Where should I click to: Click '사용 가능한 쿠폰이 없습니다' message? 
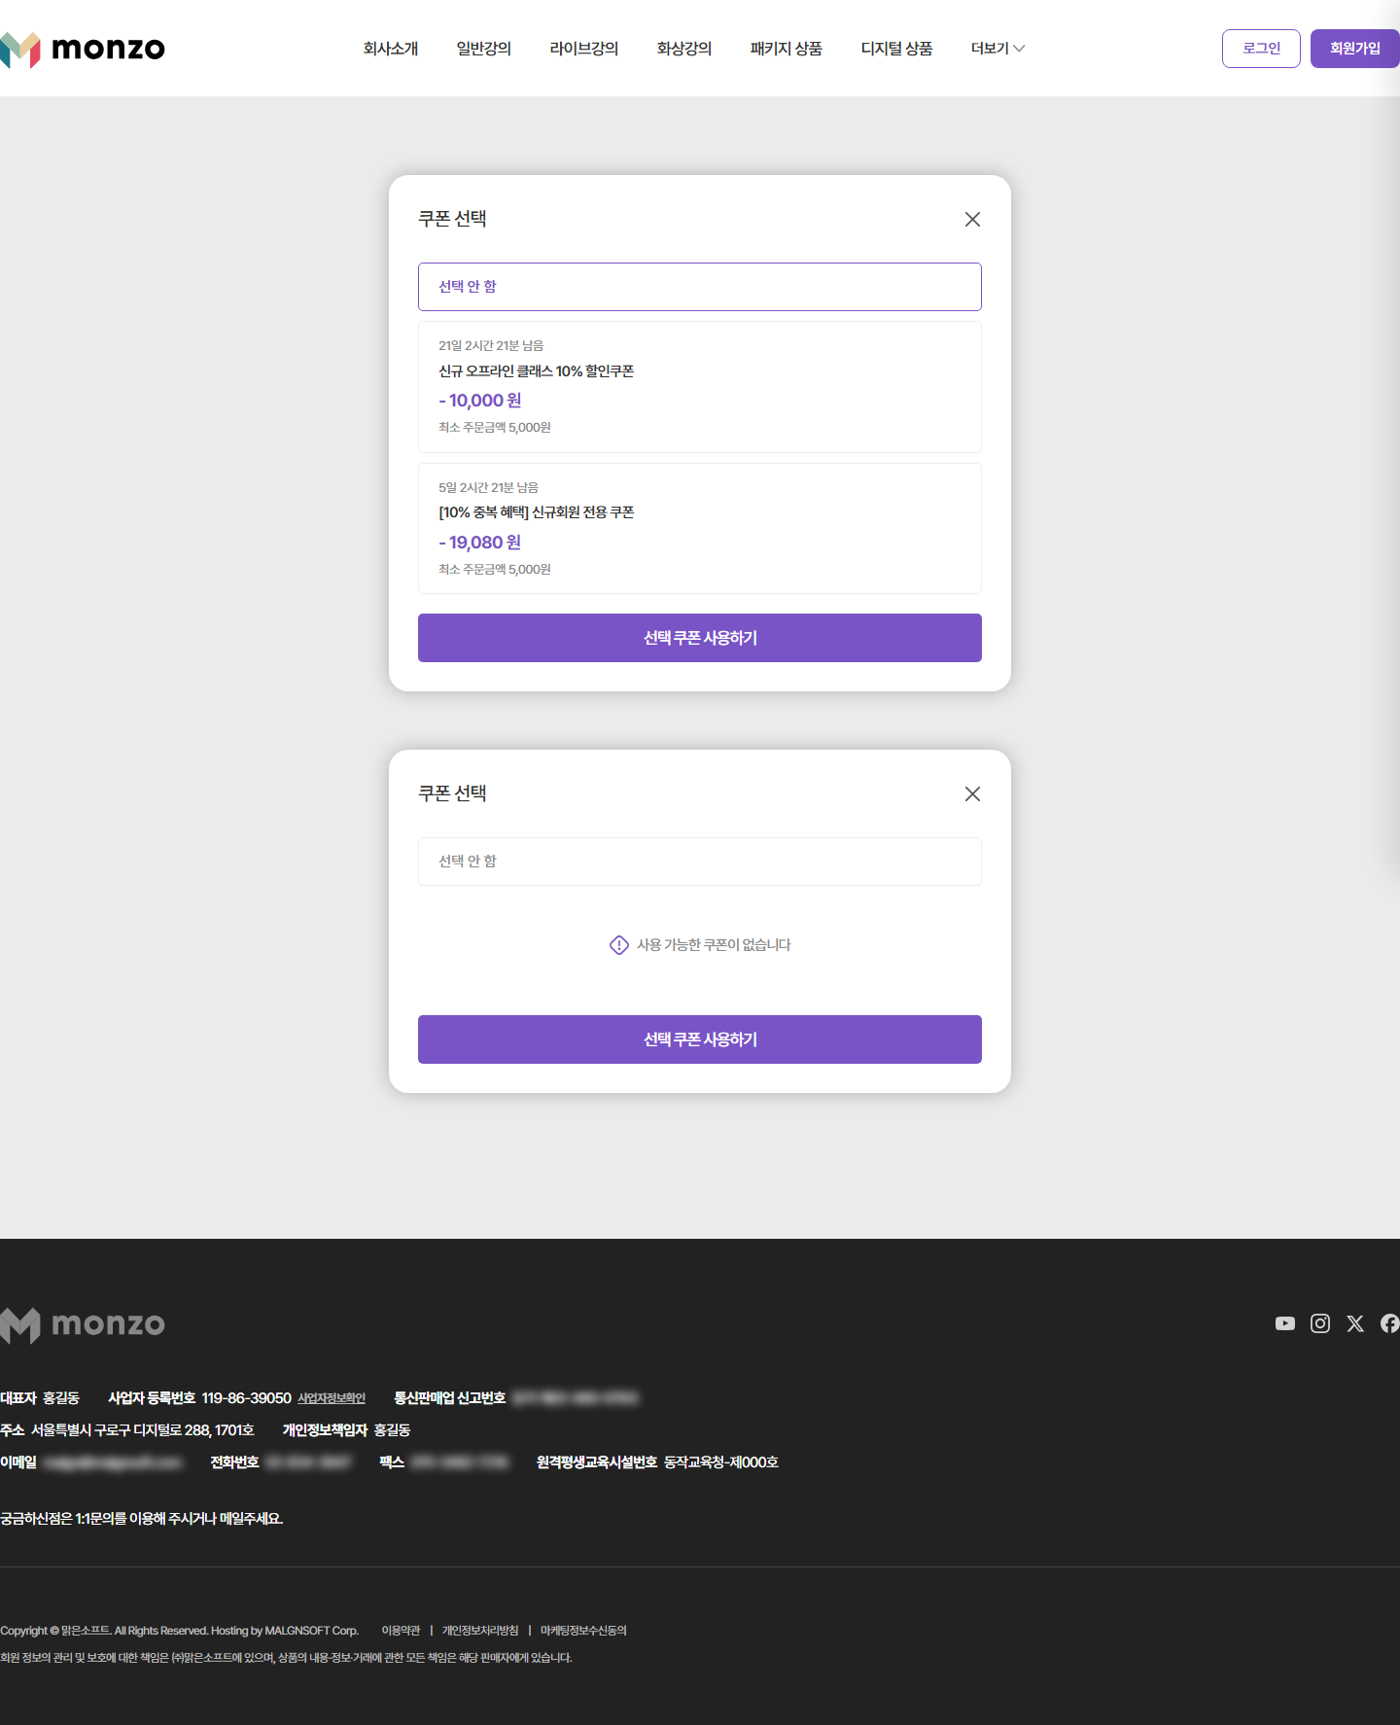click(x=714, y=945)
